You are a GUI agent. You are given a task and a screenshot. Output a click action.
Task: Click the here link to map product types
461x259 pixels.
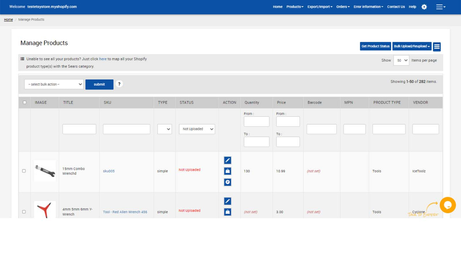(103, 59)
